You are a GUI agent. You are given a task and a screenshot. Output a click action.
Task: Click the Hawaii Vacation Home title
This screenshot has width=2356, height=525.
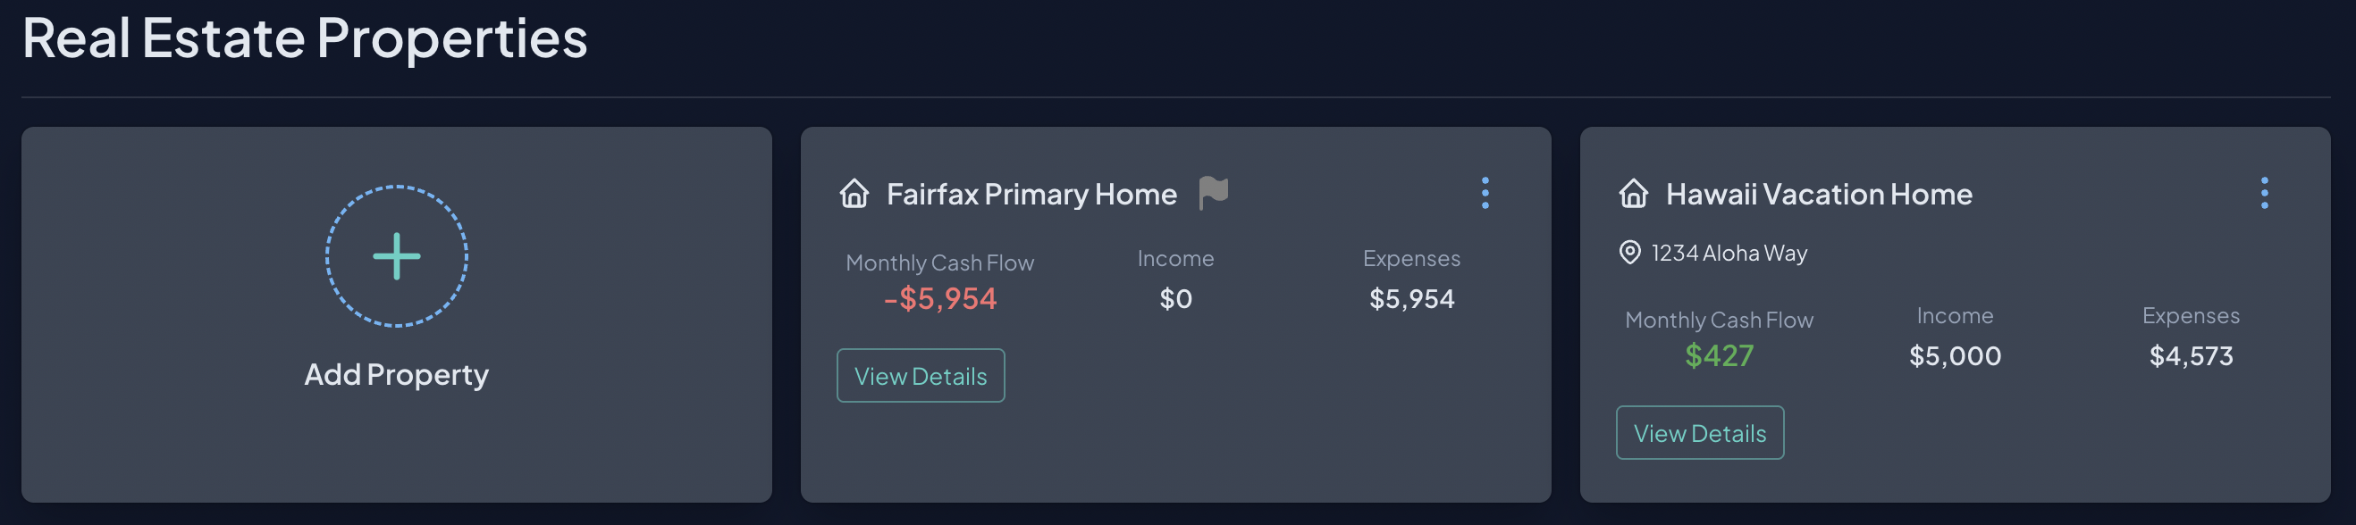point(1818,194)
